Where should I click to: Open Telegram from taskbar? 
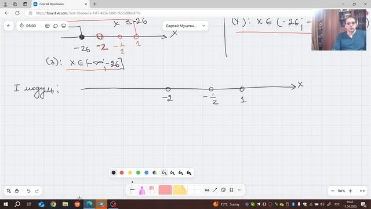coord(101,204)
